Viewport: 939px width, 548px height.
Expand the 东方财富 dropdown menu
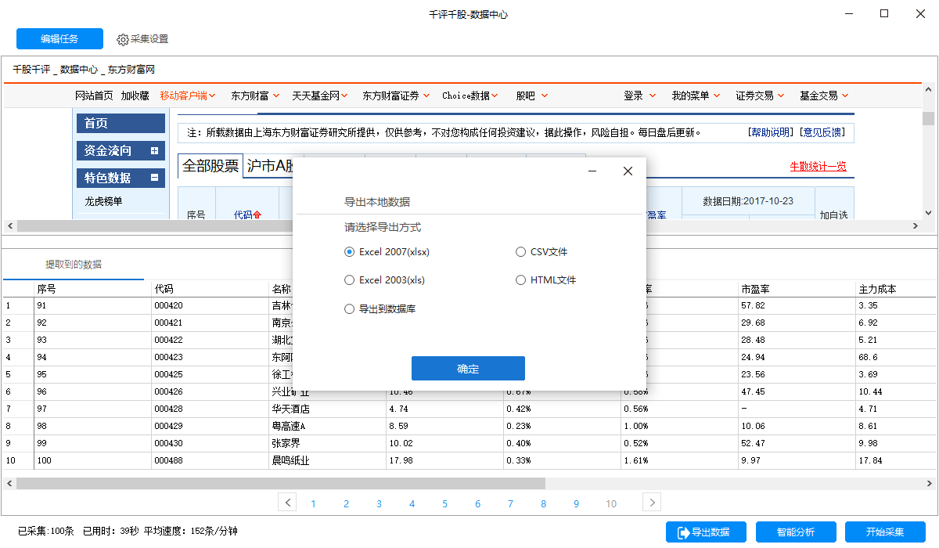pos(254,96)
